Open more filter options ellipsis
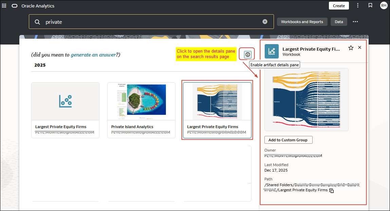Screen dimensions: 390x211 coord(355,22)
